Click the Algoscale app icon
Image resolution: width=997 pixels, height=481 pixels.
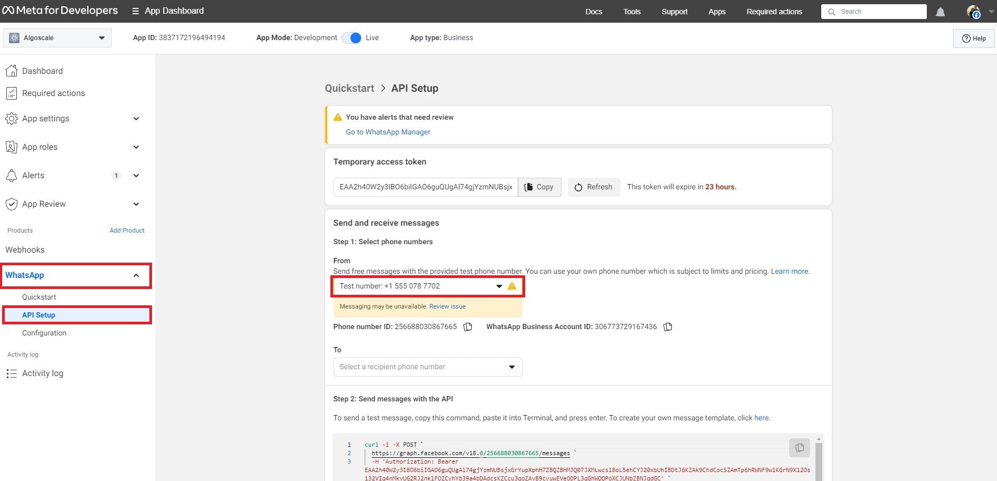click(x=14, y=38)
